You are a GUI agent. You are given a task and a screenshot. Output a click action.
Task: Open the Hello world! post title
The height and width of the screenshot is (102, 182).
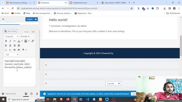(58, 20)
